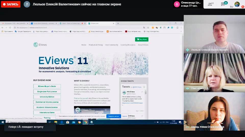The height and width of the screenshot is (137, 245).
Task: Click the Windows taskbar search box
Action: click(x=26, y=122)
